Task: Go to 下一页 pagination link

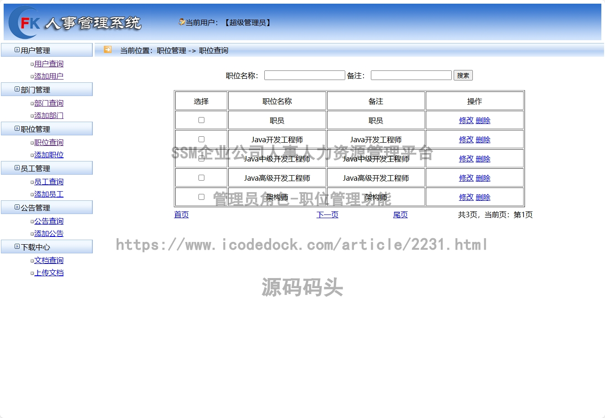Action: click(327, 214)
